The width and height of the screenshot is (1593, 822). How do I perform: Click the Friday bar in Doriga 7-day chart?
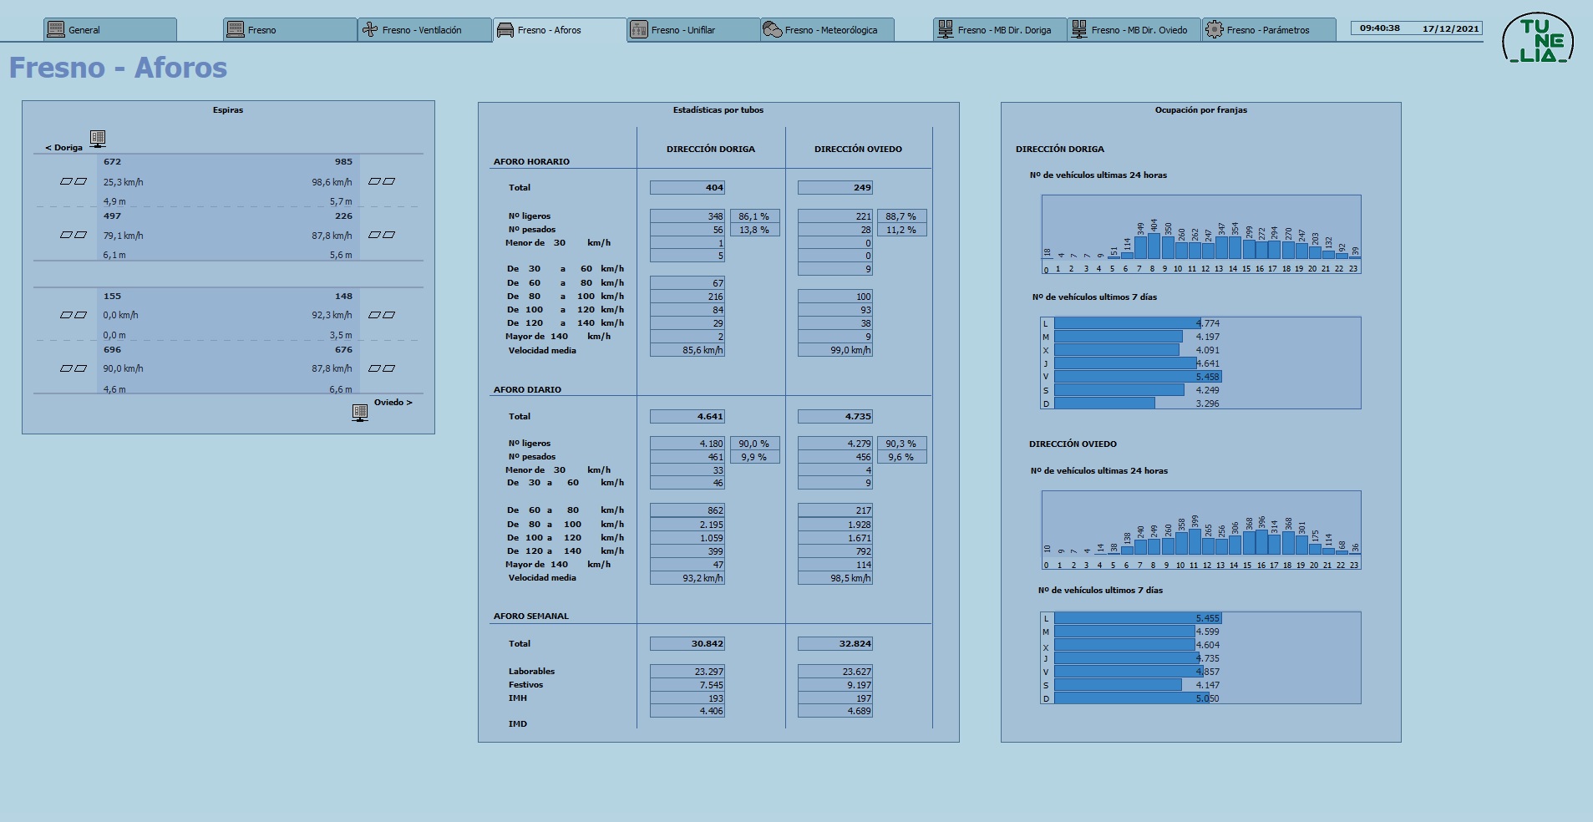[1138, 377]
